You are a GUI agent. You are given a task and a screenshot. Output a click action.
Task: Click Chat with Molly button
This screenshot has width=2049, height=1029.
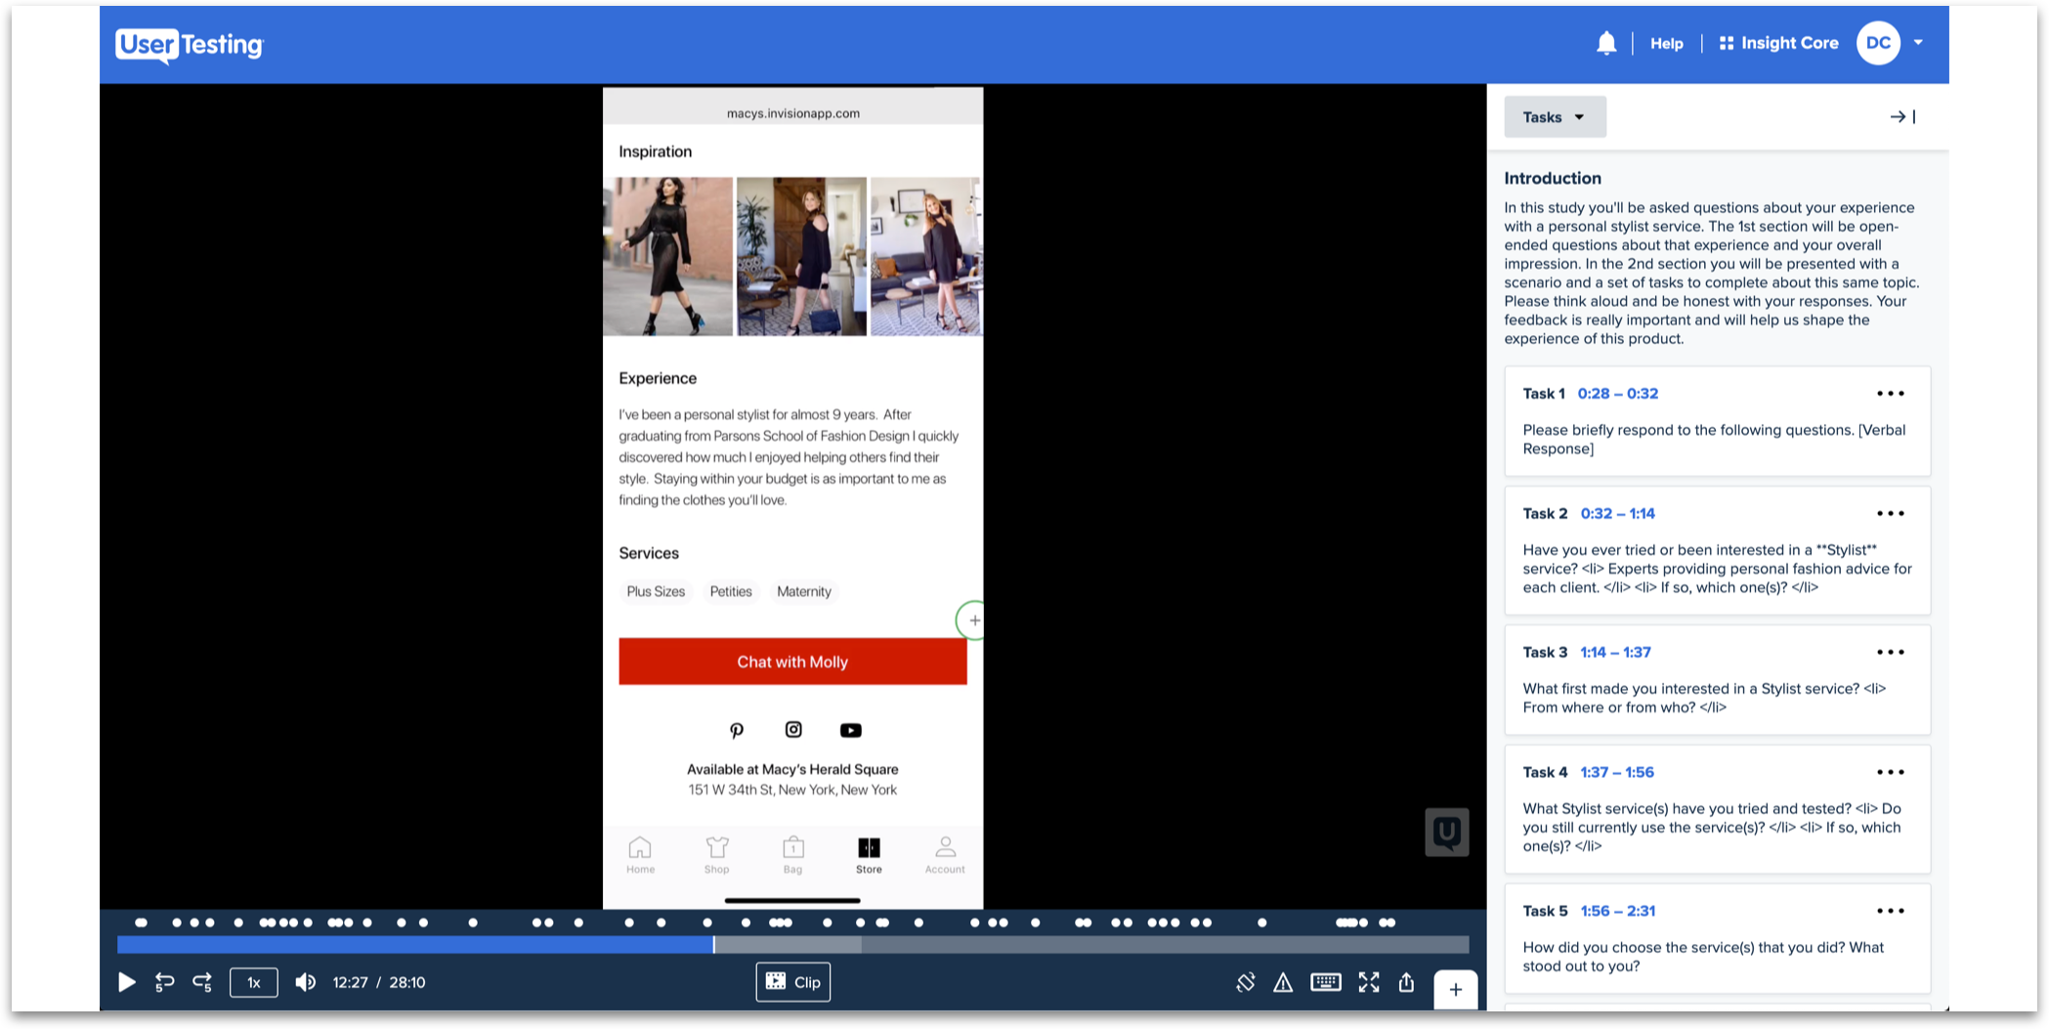[x=792, y=662]
